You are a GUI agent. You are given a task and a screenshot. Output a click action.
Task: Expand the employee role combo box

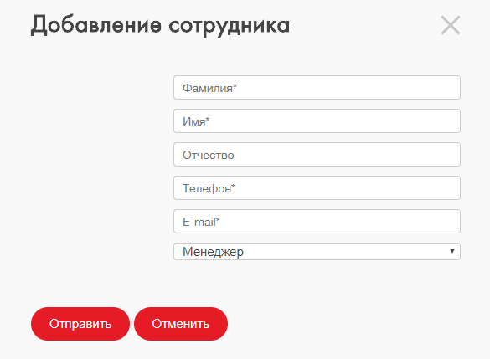[317, 251]
